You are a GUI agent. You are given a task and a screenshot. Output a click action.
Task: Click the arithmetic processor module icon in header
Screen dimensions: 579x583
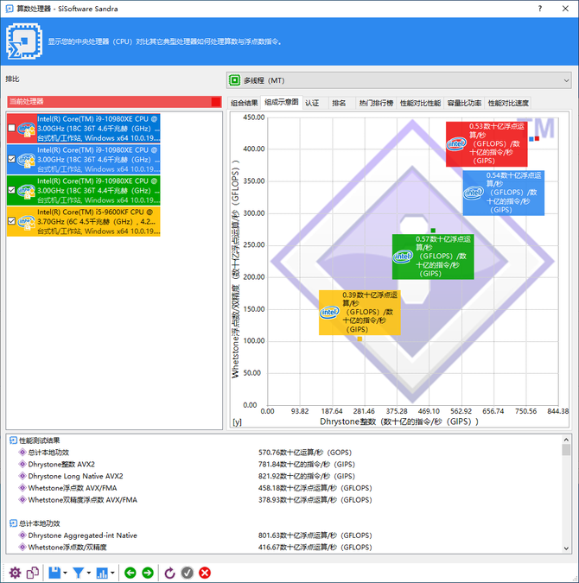pos(24,41)
